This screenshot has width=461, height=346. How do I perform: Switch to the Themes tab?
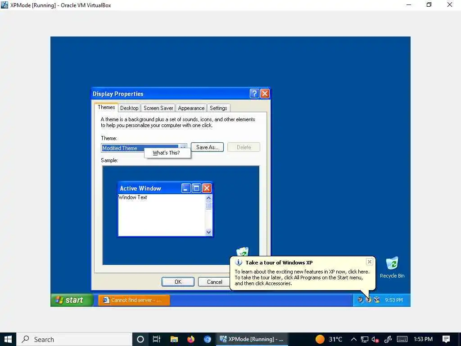pos(106,107)
